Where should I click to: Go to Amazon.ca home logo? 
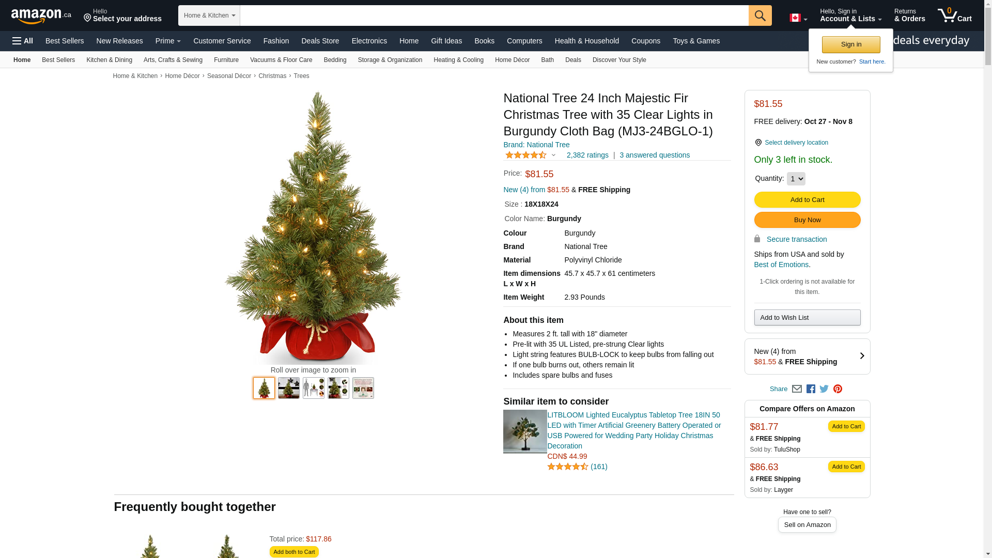click(41, 16)
